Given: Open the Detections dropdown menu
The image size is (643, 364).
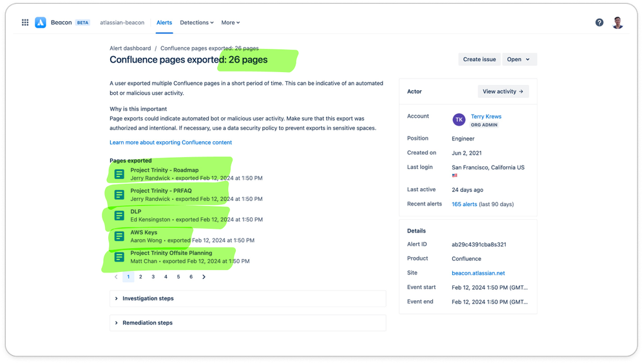Looking at the screenshot, I should (x=197, y=23).
